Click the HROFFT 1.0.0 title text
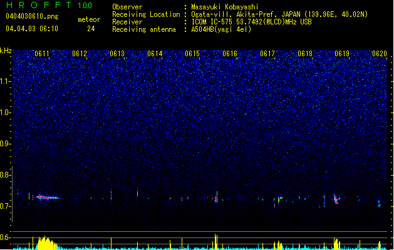This screenshot has width=394, height=250. tap(49, 5)
